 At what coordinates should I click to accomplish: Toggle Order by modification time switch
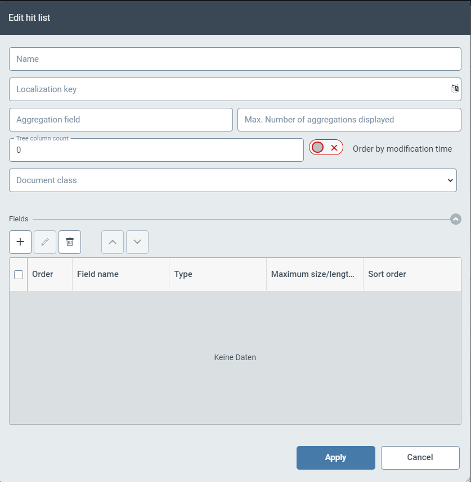pos(326,148)
